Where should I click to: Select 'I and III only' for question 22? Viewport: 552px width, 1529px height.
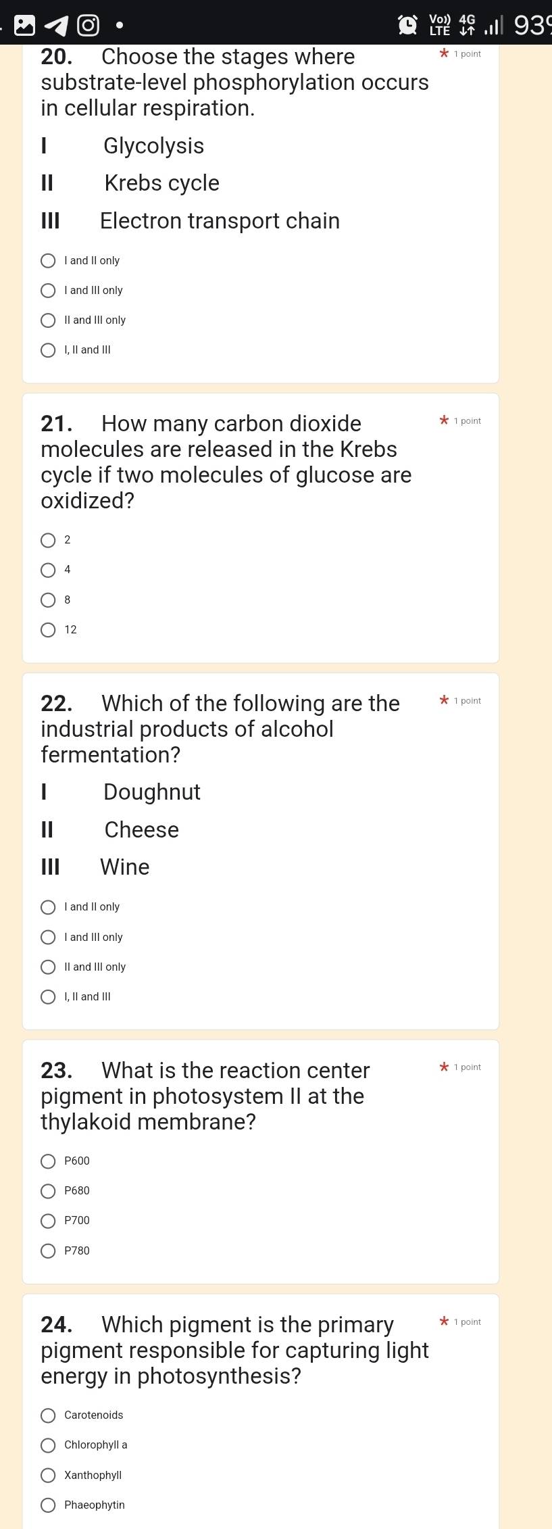[x=49, y=937]
